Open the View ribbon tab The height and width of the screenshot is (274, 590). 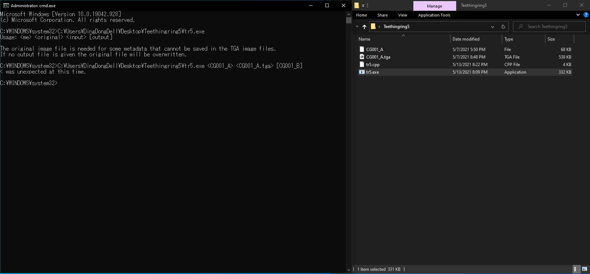pos(403,15)
